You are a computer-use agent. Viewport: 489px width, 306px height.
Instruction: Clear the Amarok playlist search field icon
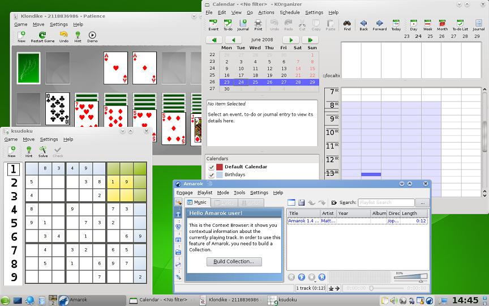(x=334, y=203)
